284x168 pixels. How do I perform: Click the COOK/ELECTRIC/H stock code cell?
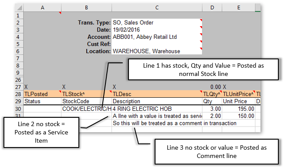click(x=86, y=109)
